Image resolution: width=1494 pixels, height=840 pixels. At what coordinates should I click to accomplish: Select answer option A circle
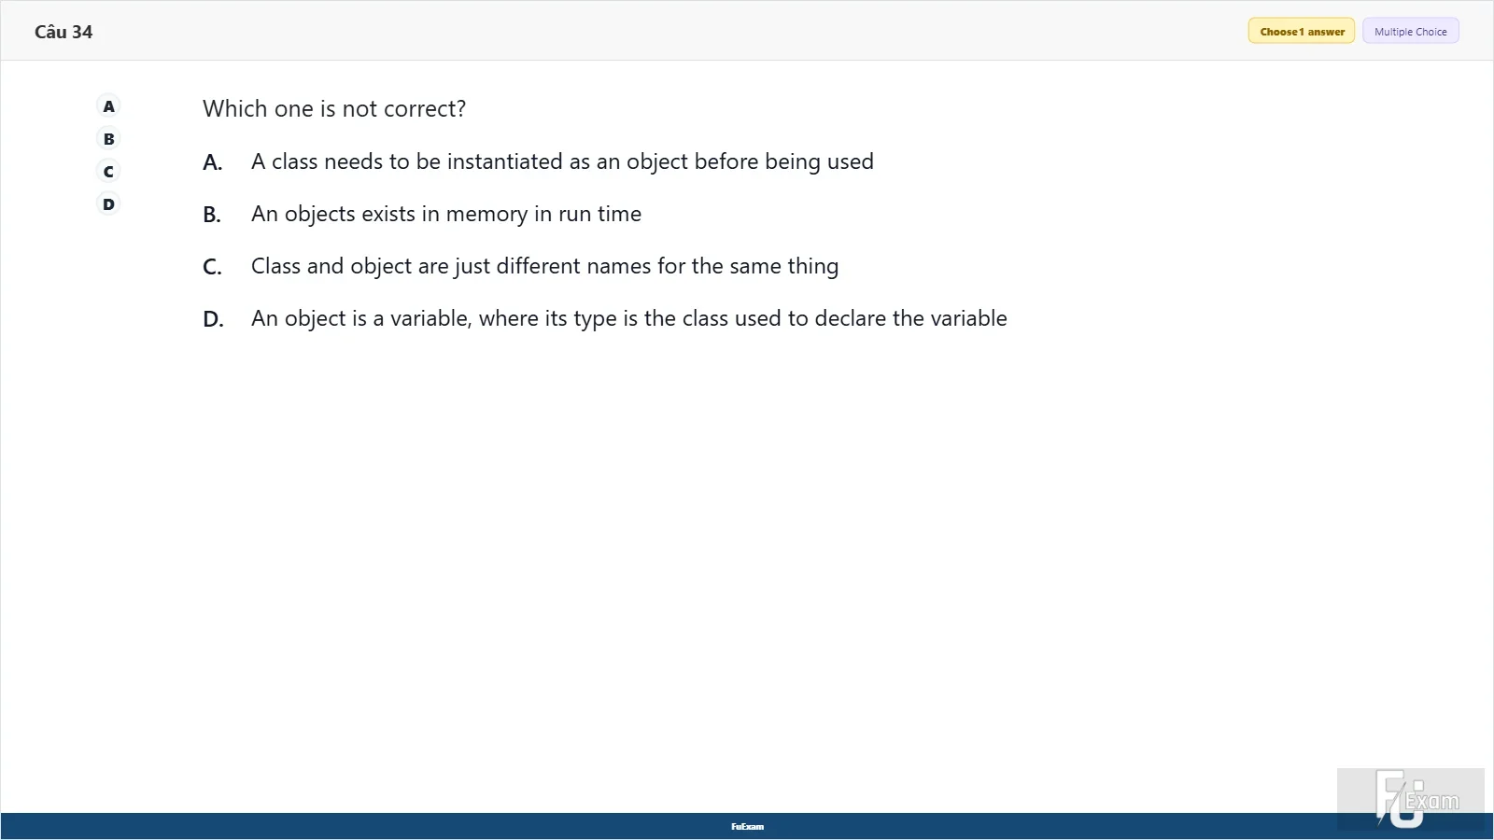pyautogui.click(x=108, y=106)
